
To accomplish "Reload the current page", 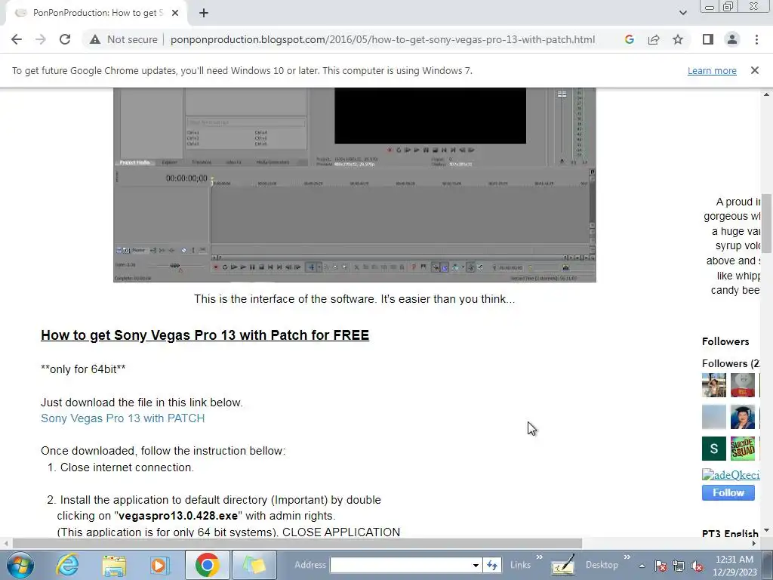I will (x=65, y=39).
